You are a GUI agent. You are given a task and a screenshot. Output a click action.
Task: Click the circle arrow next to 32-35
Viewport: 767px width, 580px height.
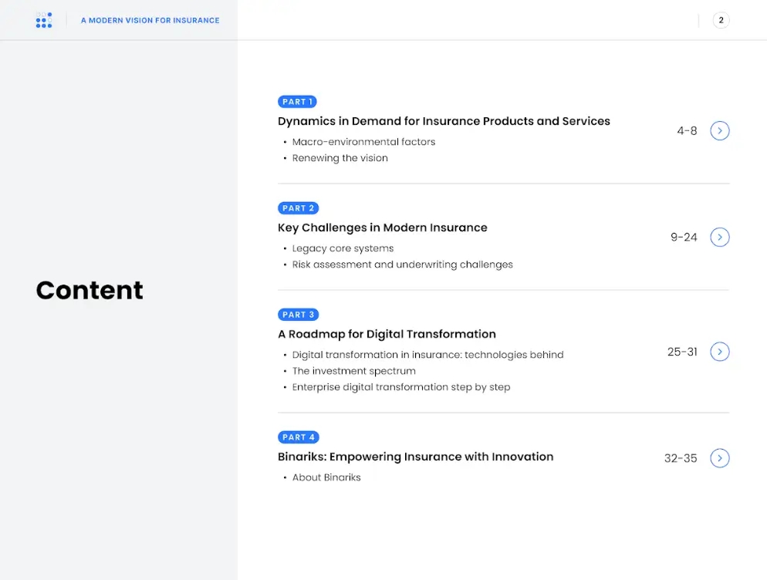coord(719,458)
